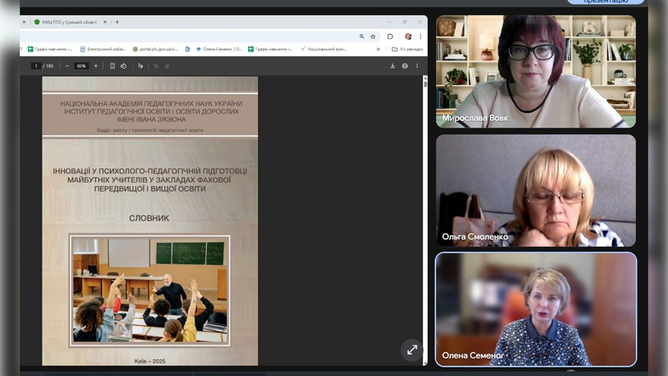Expand the shared presentation to fullscreen

tap(412, 350)
